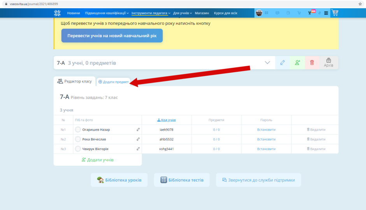This screenshot has height=210, width=366.
Task: Click Перевести учнів на новий навчальний рік
Action: pyautogui.click(x=112, y=36)
